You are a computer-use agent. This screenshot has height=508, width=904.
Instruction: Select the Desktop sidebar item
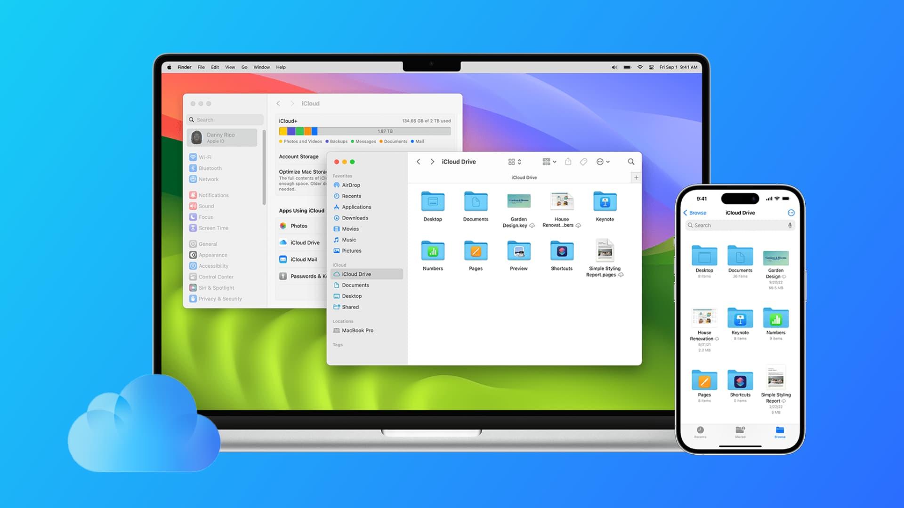[350, 296]
